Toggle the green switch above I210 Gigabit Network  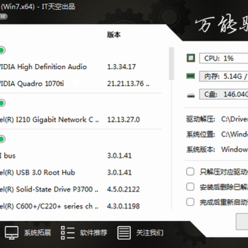pyautogui.click(x=2, y=103)
